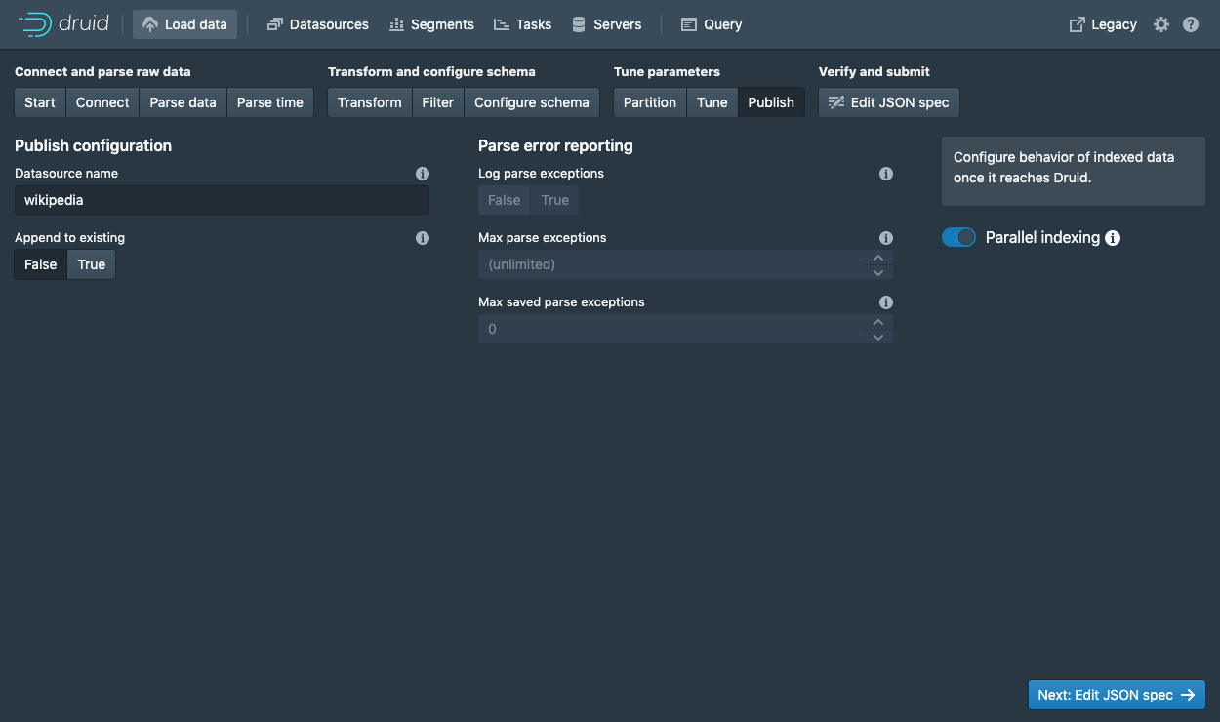
Task: Switch to the Filter step
Action: tap(438, 102)
